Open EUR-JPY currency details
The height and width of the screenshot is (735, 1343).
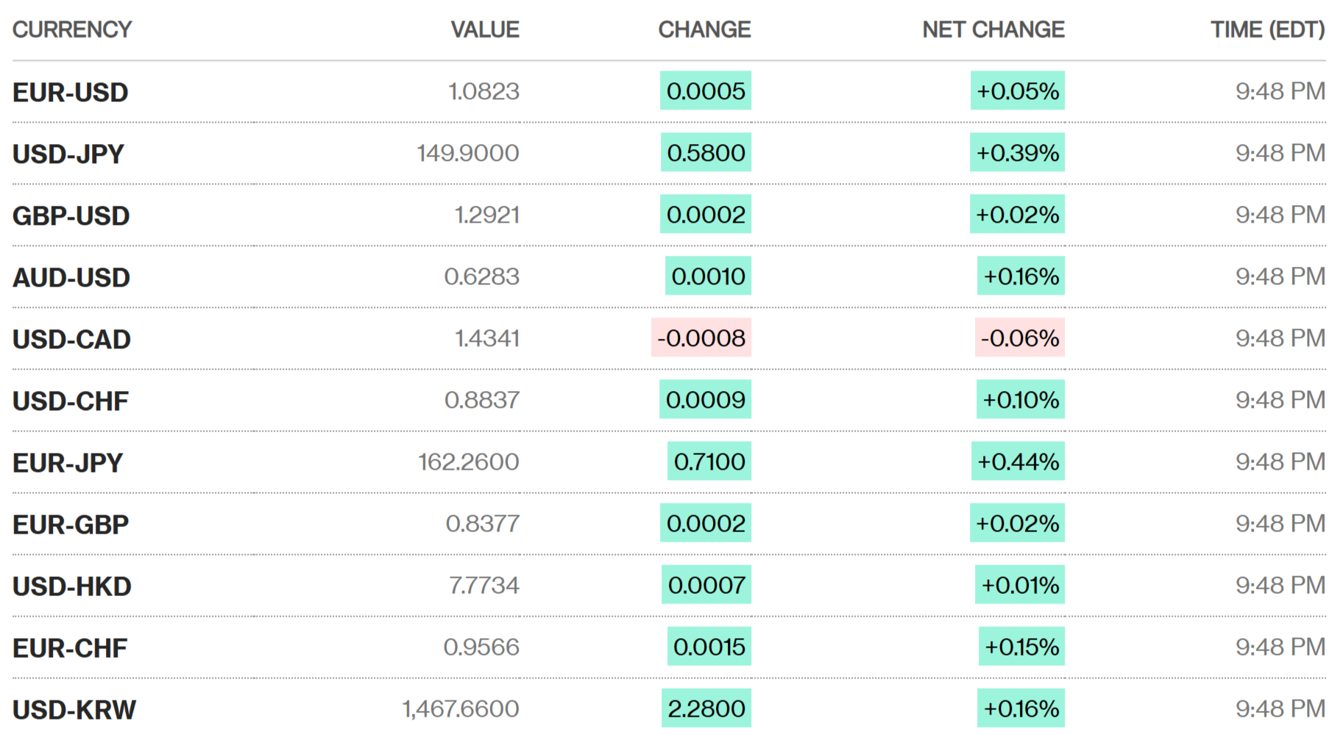pos(68,463)
